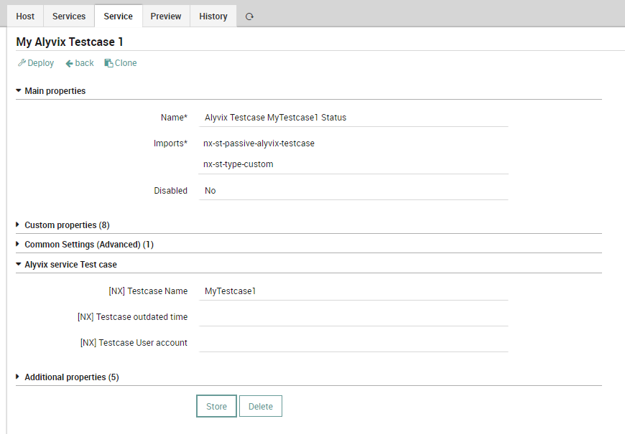Screen dimensions: 625x434
Task: Click the Store button
Action: 216,406
